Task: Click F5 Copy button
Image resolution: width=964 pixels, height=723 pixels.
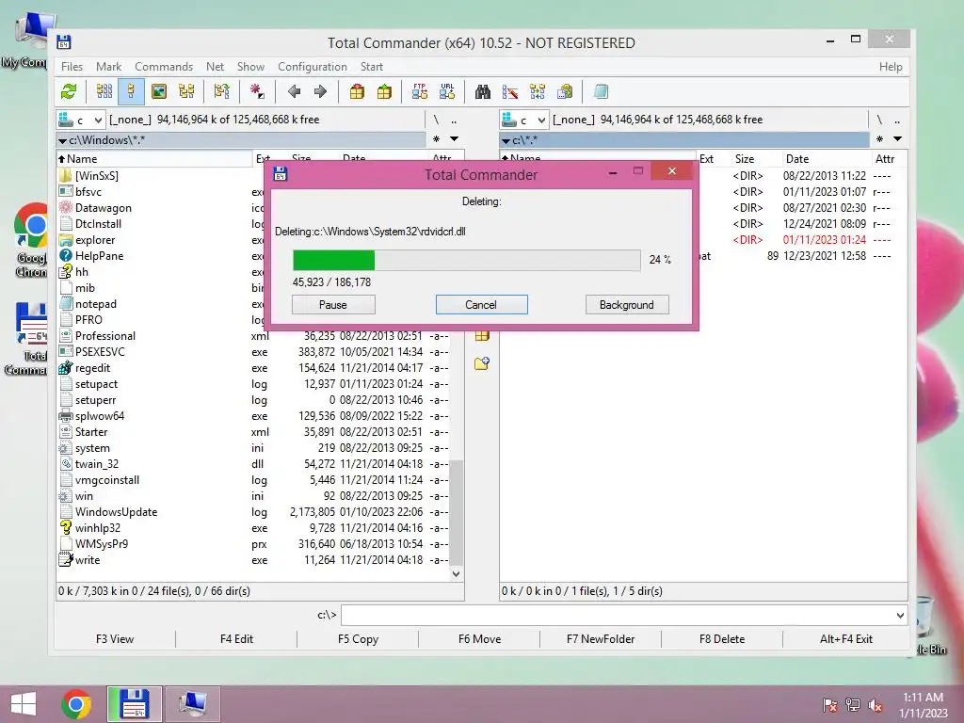Action: click(358, 639)
